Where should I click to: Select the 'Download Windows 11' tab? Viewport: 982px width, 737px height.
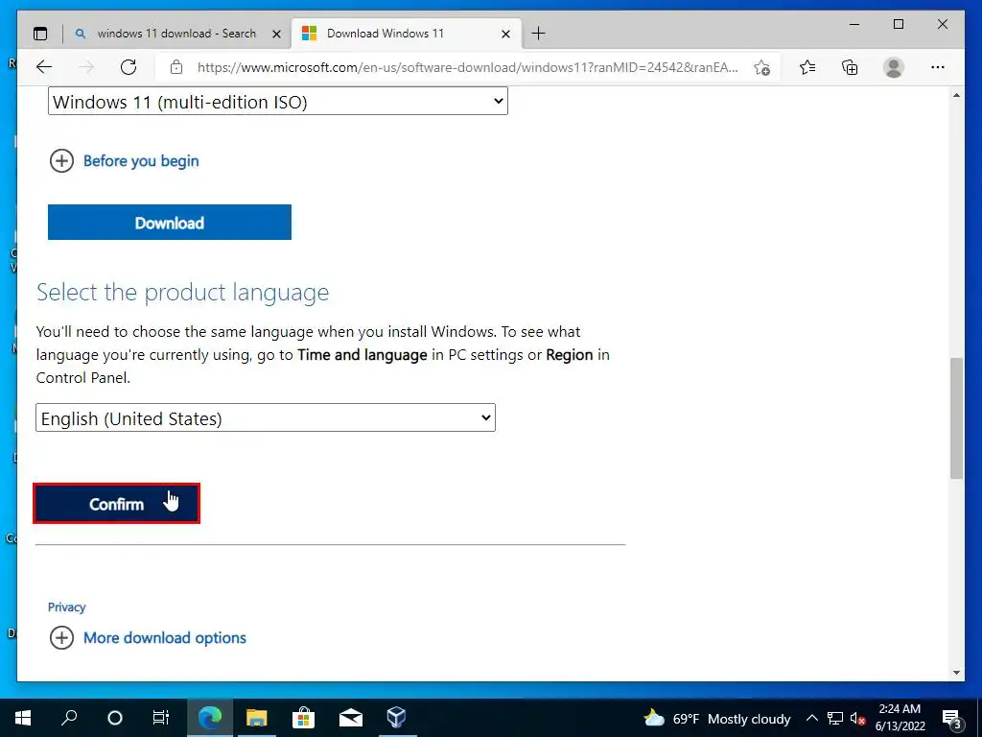(406, 34)
